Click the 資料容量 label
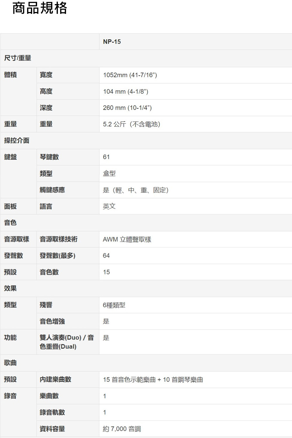The image size is (292, 438). [52, 429]
